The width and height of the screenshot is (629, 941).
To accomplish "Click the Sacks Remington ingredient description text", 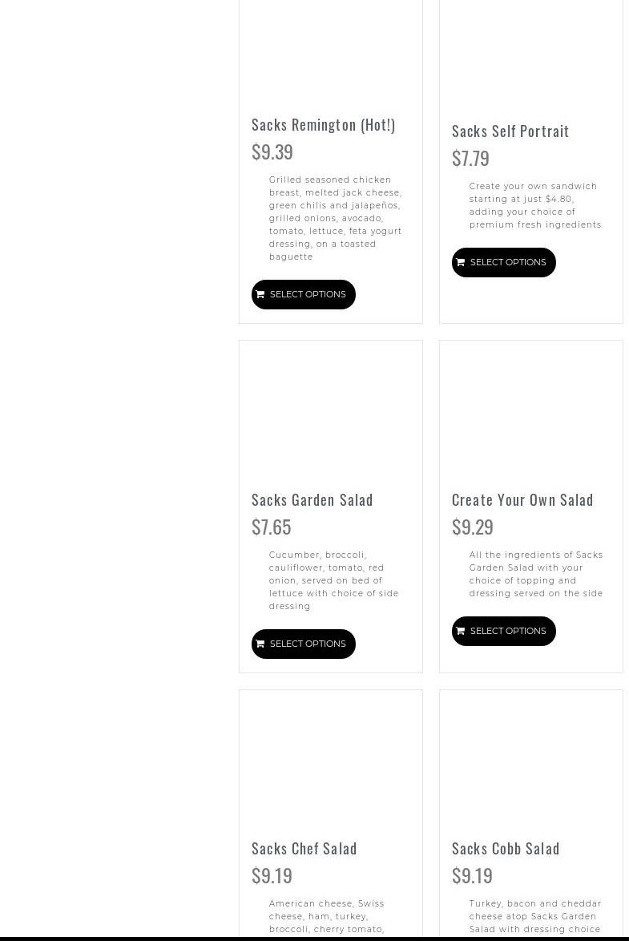I will coord(335,218).
